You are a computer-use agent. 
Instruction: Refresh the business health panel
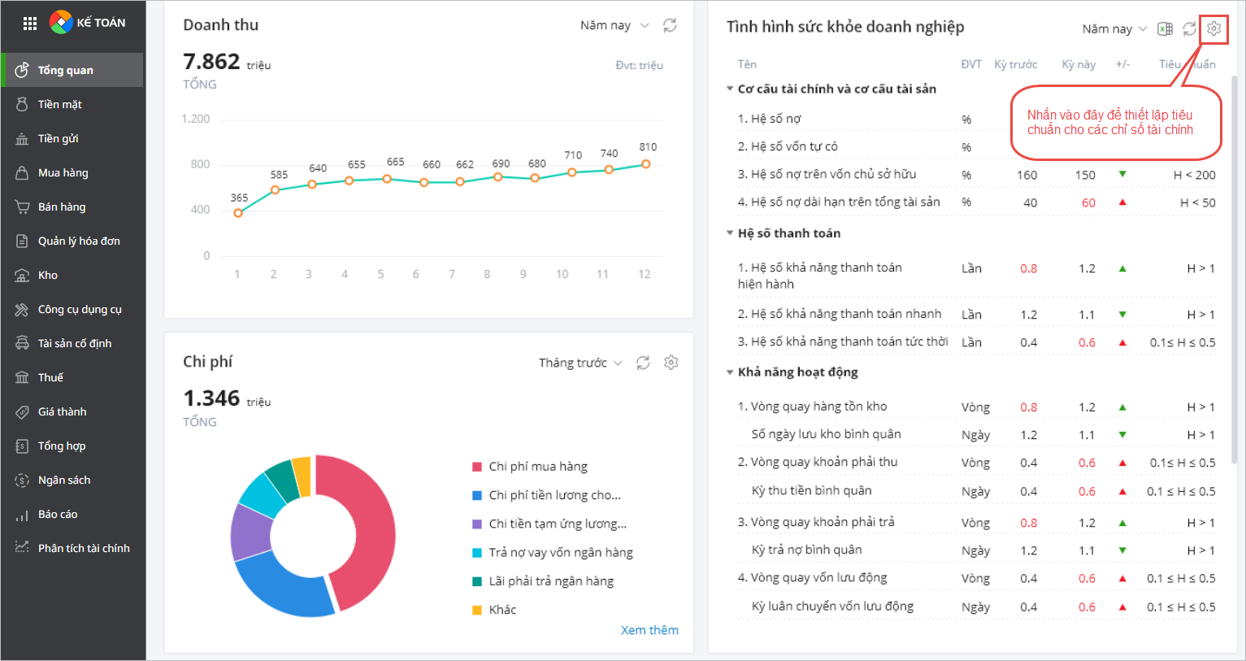pyautogui.click(x=1189, y=28)
